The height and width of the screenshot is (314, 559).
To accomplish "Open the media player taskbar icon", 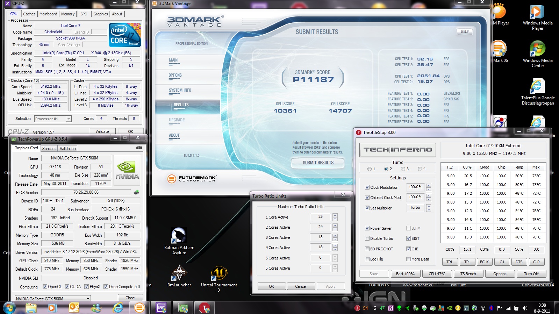I will (52, 308).
